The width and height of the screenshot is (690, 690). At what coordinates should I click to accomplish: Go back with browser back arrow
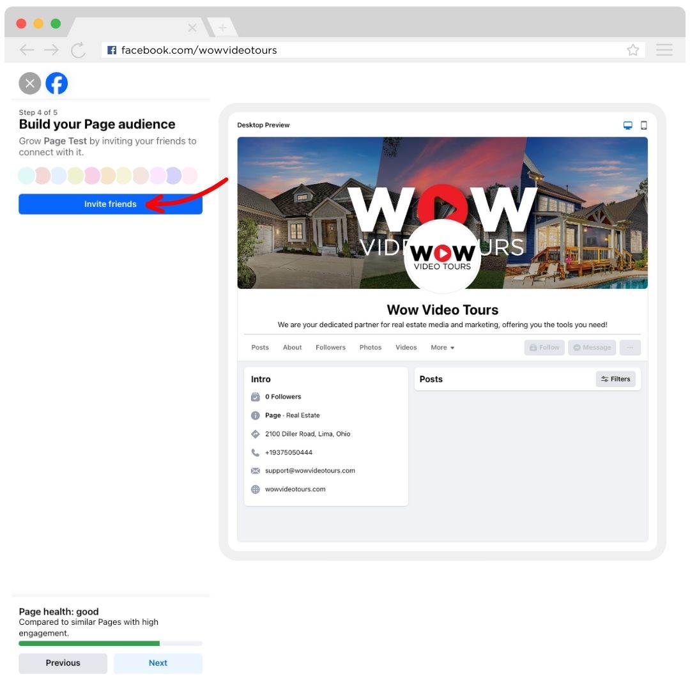(x=27, y=50)
